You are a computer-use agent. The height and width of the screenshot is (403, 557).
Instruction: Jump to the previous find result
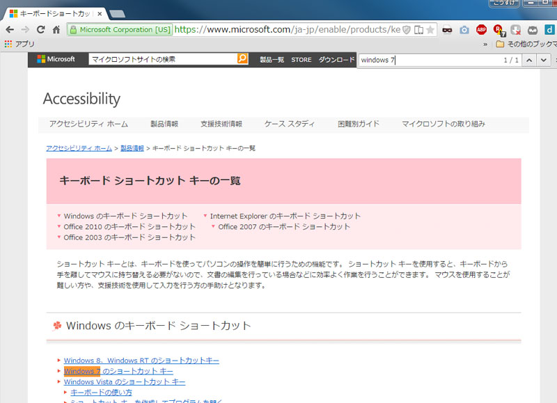[x=529, y=60]
